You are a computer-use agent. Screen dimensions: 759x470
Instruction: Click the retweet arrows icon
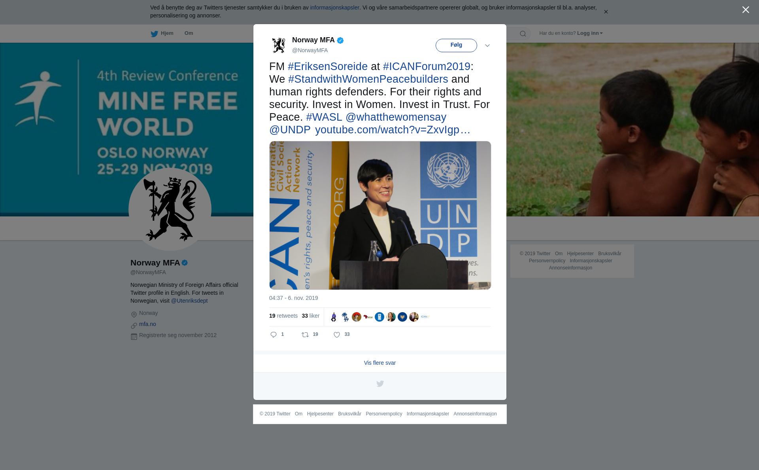(305, 335)
